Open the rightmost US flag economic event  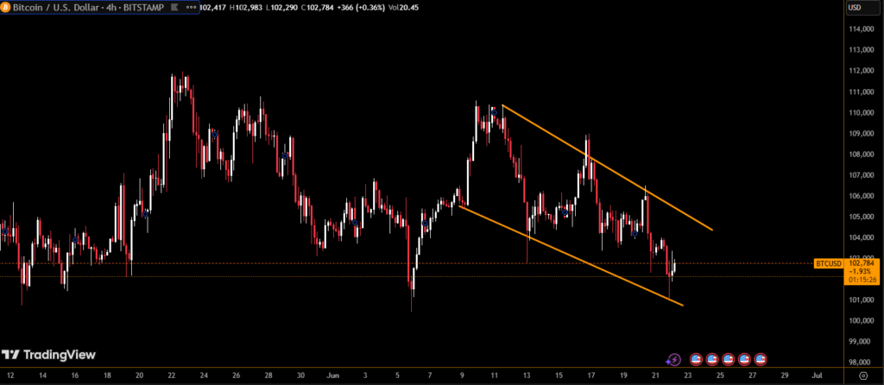point(760,359)
